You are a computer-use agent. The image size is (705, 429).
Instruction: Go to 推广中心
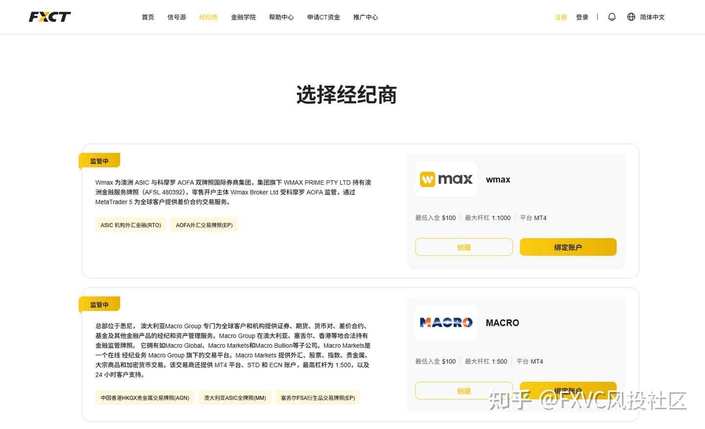[x=366, y=17]
